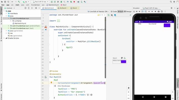179x100 pixels.
Task: Open Search Everywhere magnifier at top right
Action: click(x=171, y=2)
